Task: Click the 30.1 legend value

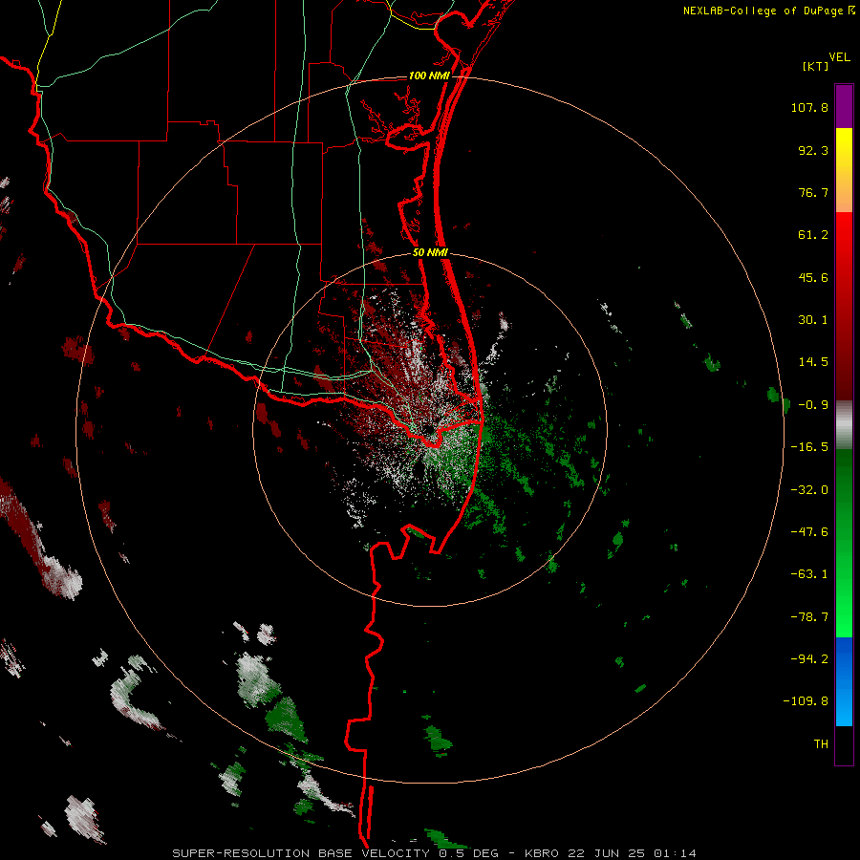Action: pos(813,320)
